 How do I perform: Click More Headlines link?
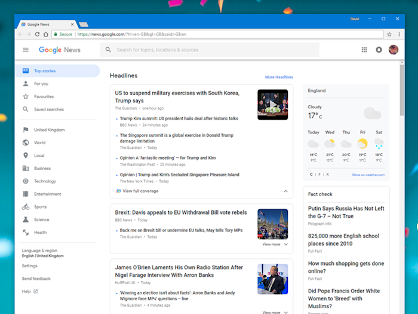279,77
